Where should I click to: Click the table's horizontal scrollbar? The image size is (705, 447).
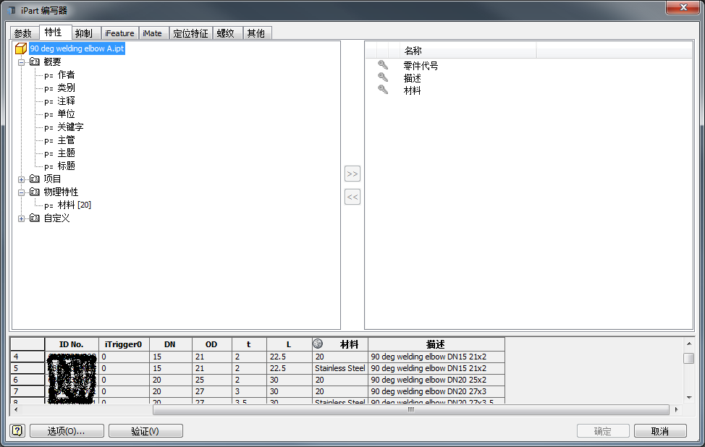click(x=410, y=409)
